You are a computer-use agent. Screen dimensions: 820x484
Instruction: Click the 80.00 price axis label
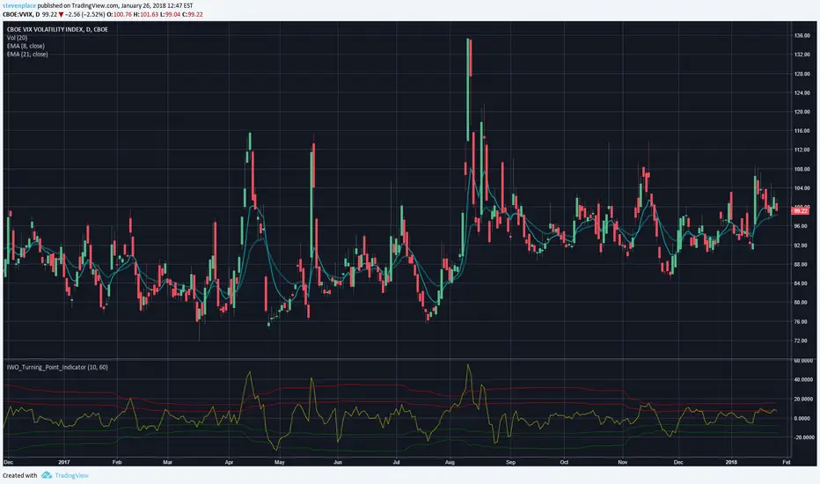(x=802, y=303)
